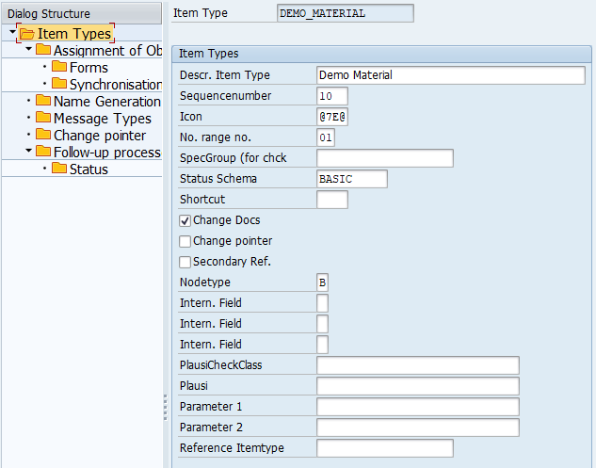Collapse the Assignment of Ob node arrow
596x468 pixels.
(x=28, y=51)
